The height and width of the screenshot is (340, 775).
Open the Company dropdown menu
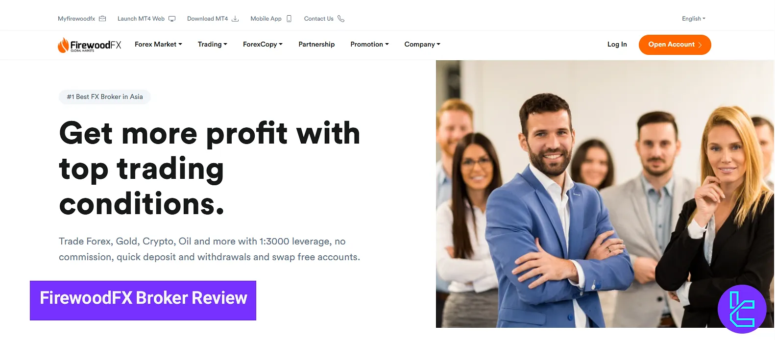[422, 44]
